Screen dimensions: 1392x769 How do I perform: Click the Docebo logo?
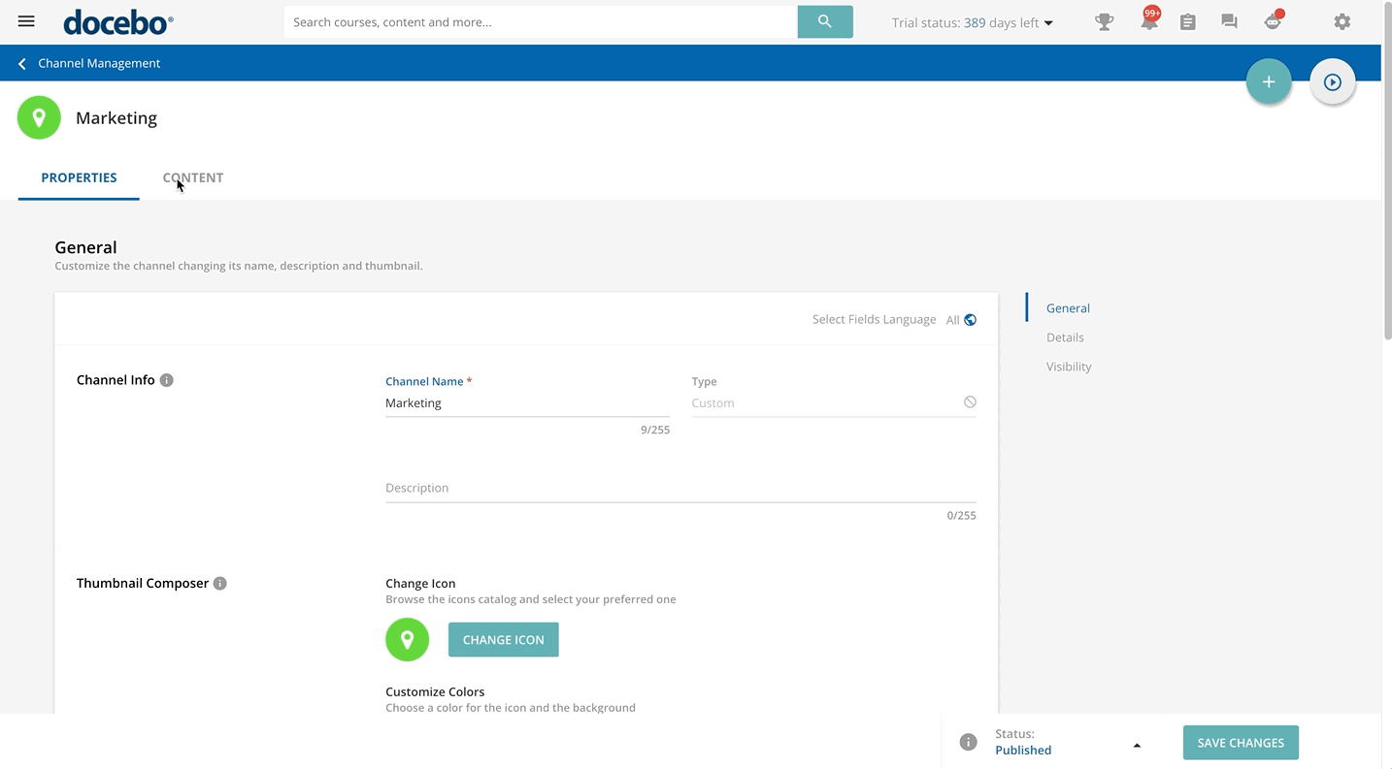tap(118, 21)
